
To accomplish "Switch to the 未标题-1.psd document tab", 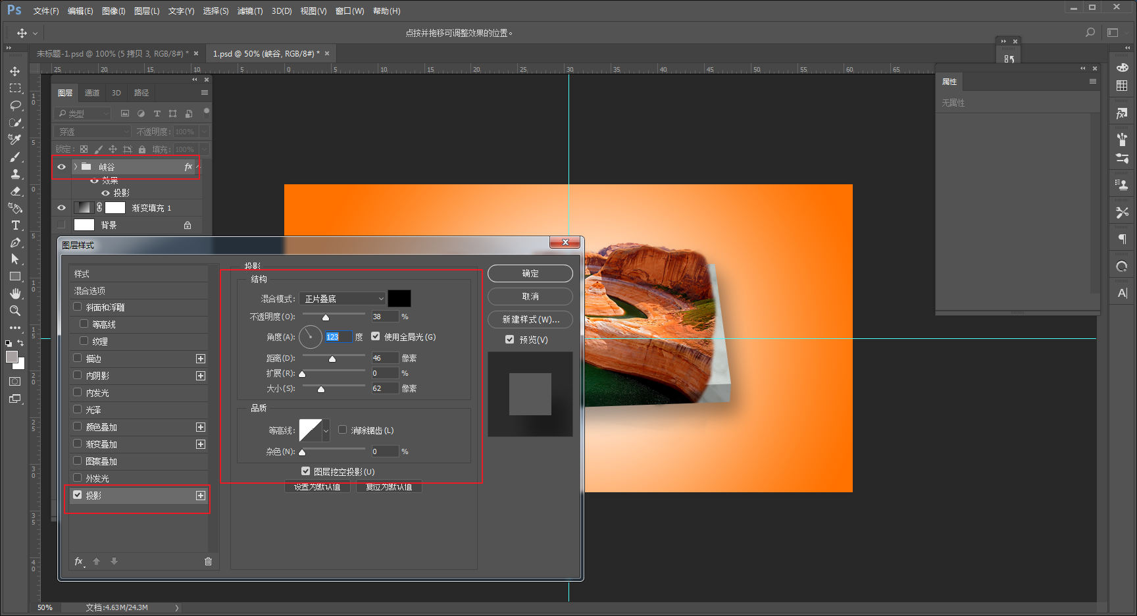I will click(112, 54).
